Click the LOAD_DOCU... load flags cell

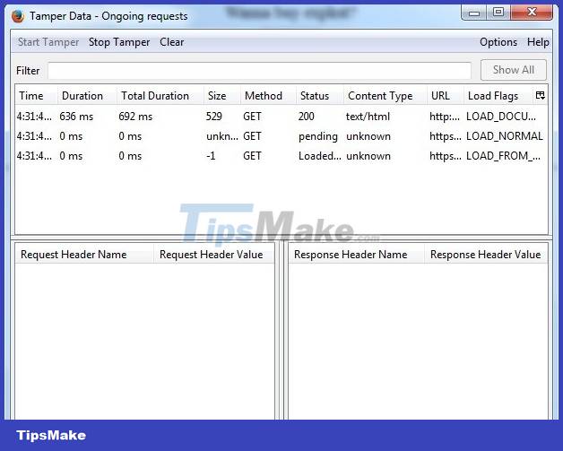[501, 117]
